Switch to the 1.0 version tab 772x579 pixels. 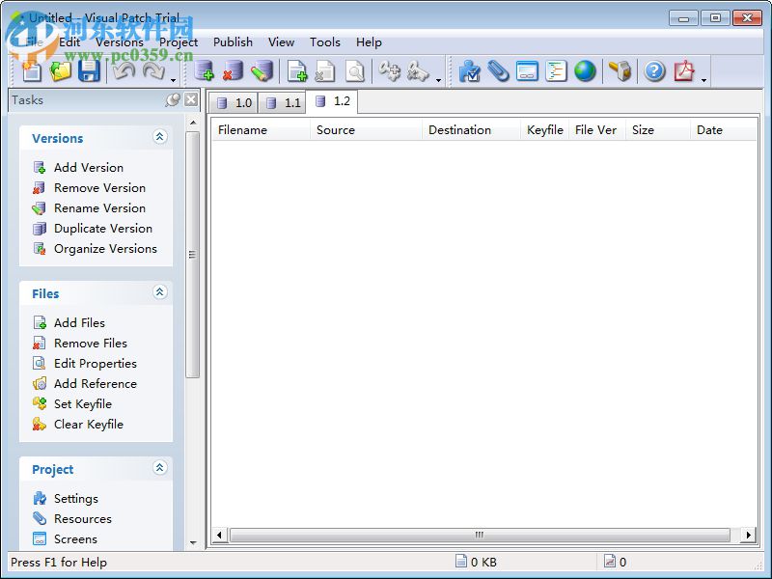pos(234,103)
